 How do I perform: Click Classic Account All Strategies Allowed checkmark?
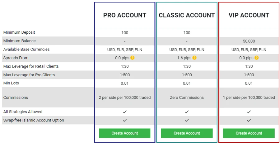coord(187,112)
